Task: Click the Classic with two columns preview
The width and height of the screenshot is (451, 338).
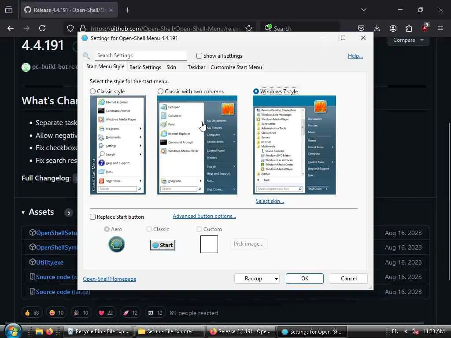Action: pos(197,145)
